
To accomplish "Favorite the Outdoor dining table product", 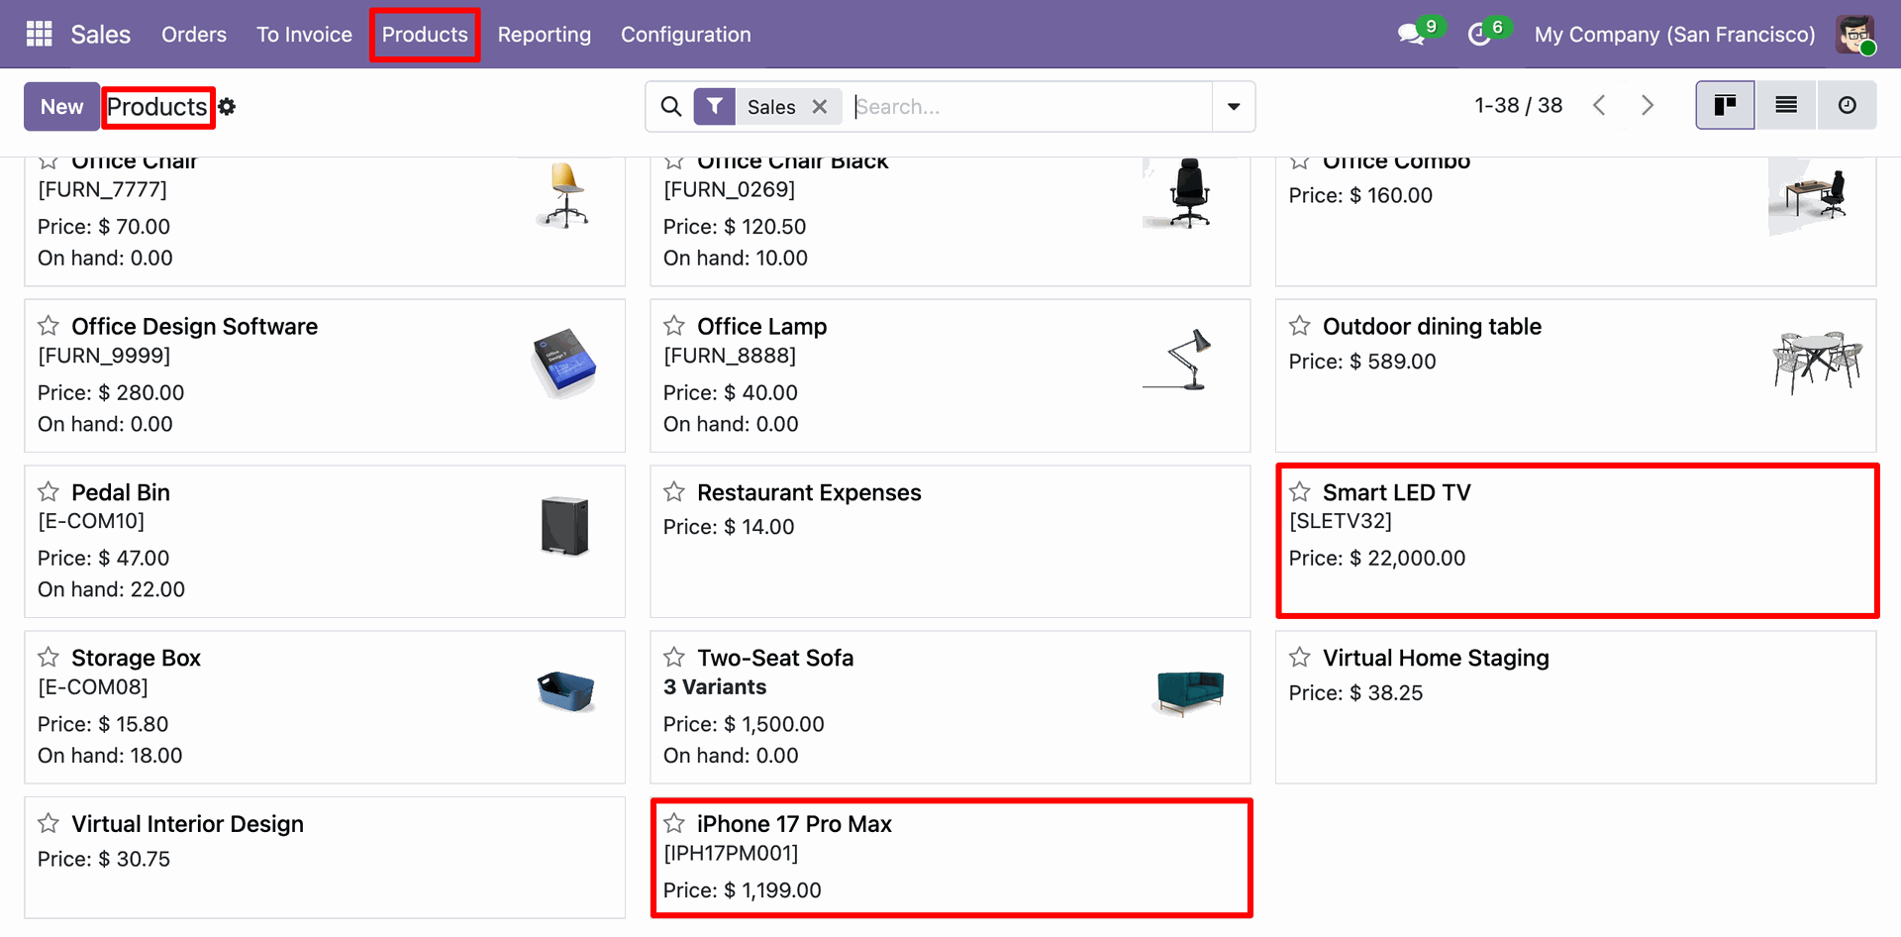I will pos(1300,326).
